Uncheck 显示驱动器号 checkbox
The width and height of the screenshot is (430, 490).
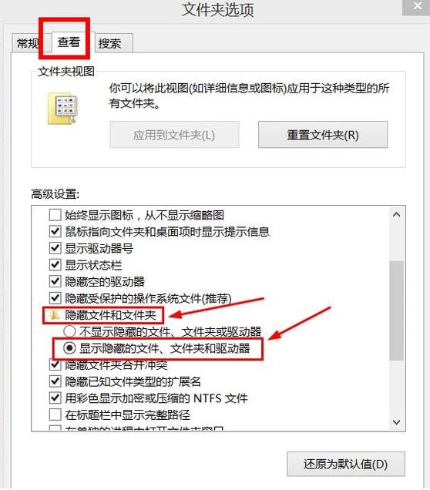[x=55, y=248]
